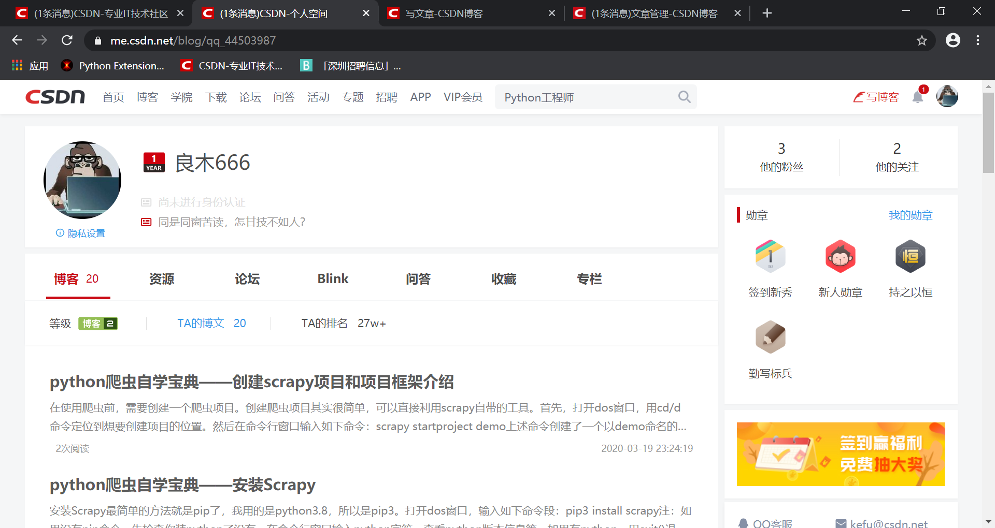Click 下载 in the top navigation

point(216,97)
